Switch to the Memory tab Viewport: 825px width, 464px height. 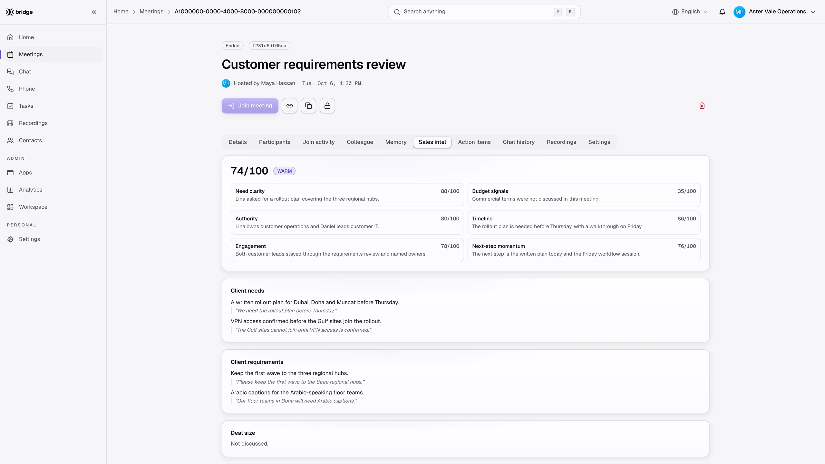(x=396, y=142)
